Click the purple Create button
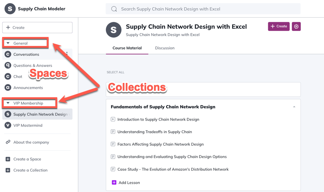Image resolution: width=324 pixels, height=192 pixels. point(279,26)
